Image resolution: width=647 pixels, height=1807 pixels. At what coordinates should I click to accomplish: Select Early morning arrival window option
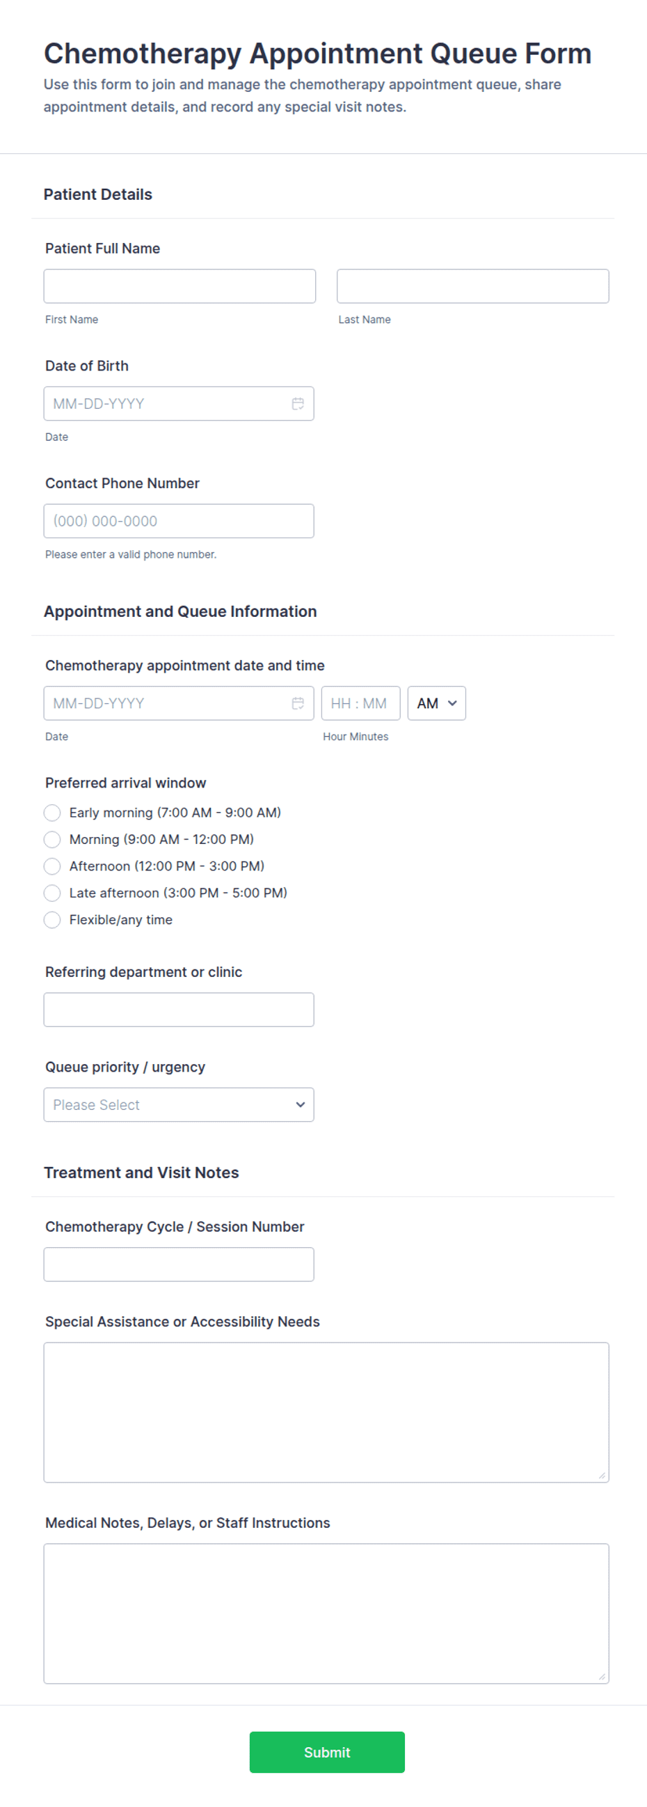pos(52,813)
